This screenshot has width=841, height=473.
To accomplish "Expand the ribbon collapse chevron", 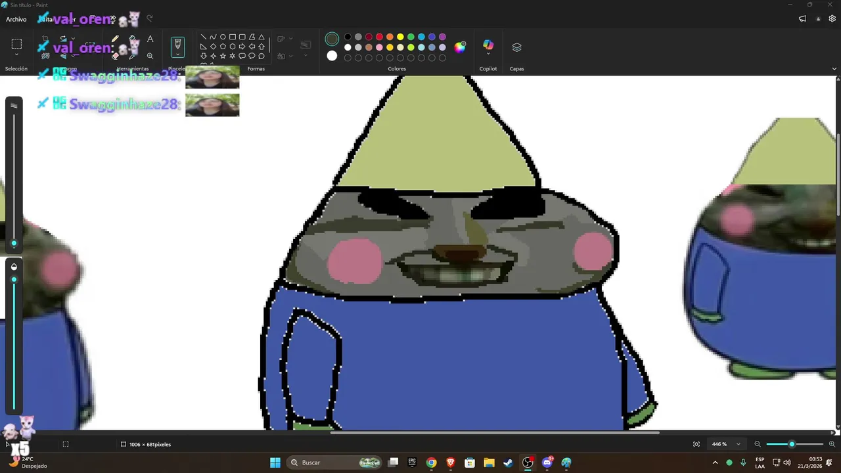I will pos(834,68).
